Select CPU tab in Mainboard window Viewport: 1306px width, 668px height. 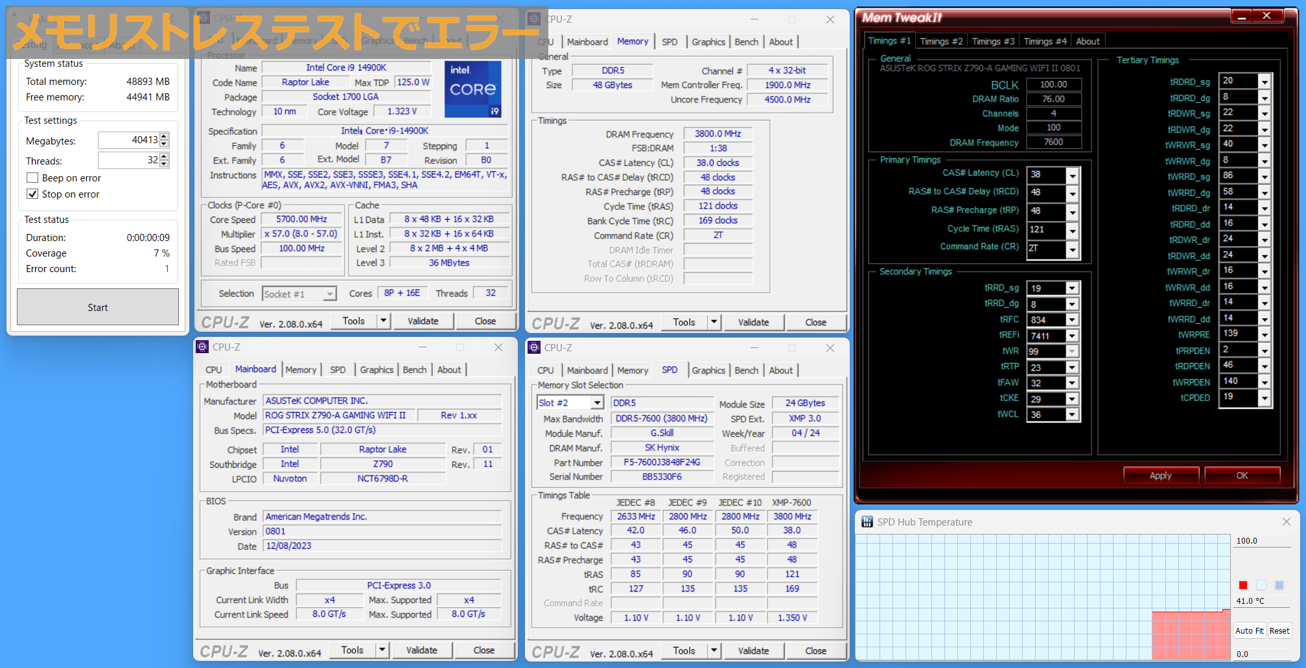(213, 370)
